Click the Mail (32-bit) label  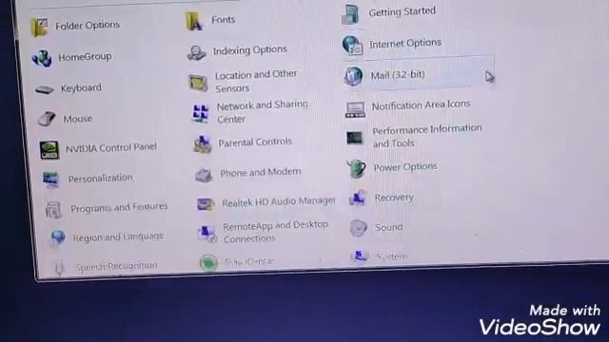click(x=398, y=75)
